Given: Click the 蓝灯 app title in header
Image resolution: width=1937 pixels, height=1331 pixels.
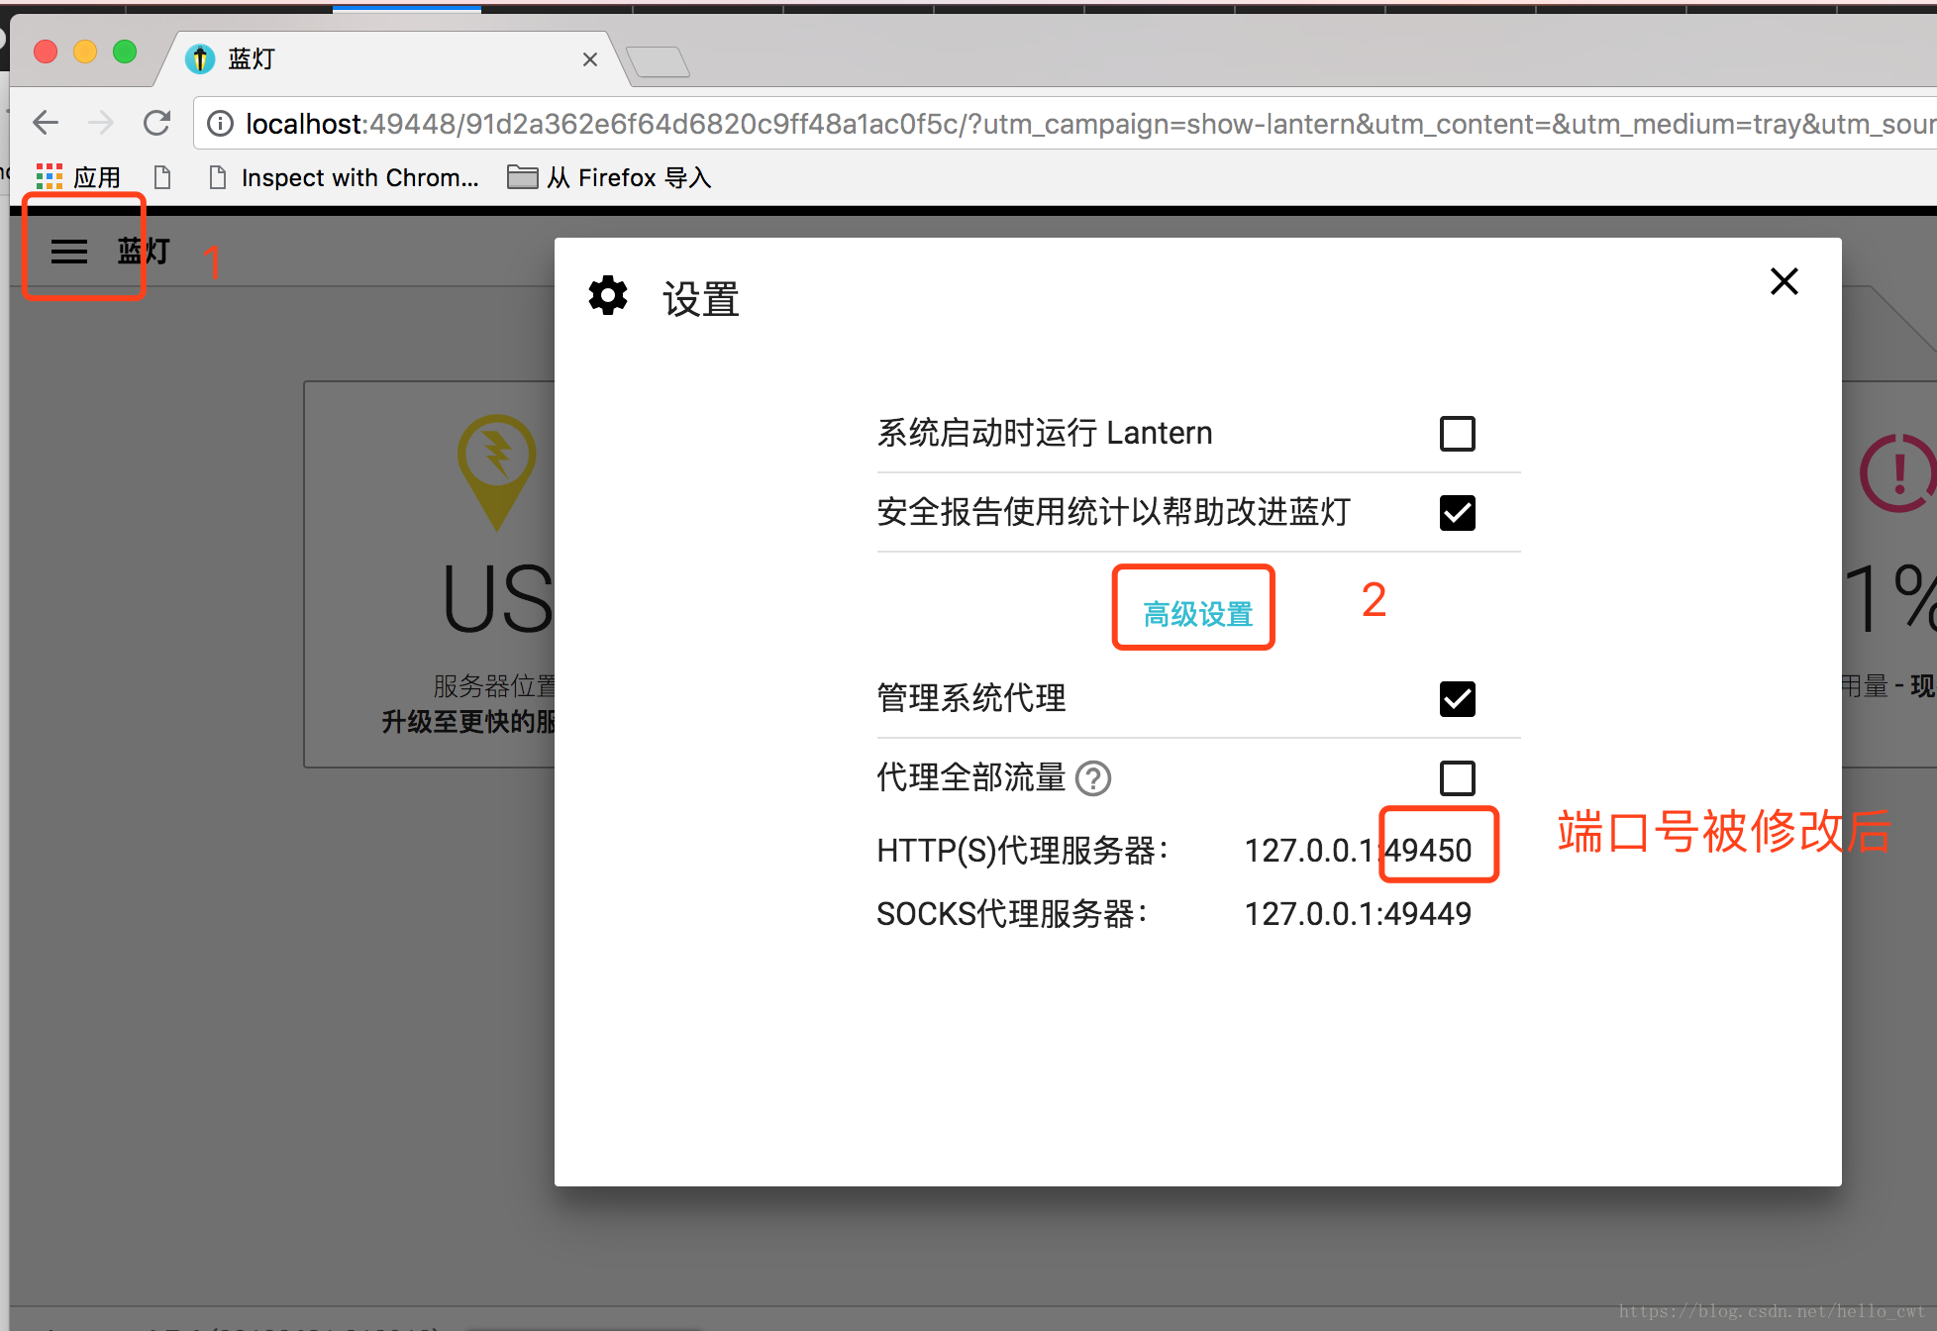Looking at the screenshot, I should [x=145, y=252].
